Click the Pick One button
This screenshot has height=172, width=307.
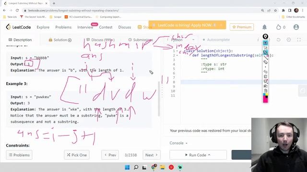(x=77, y=155)
